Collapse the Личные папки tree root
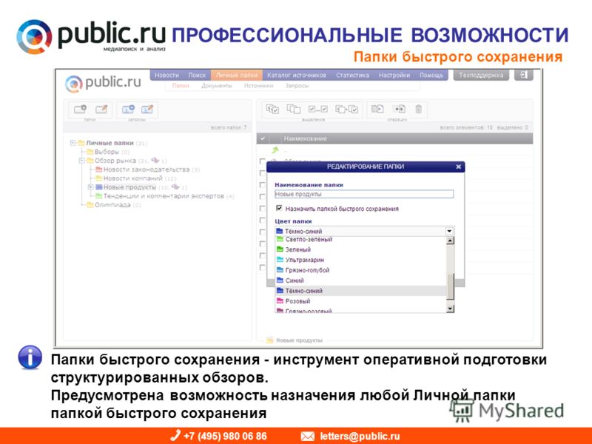 (x=73, y=143)
